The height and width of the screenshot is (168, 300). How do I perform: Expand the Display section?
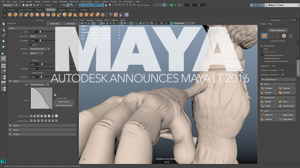[x=10, y=134]
